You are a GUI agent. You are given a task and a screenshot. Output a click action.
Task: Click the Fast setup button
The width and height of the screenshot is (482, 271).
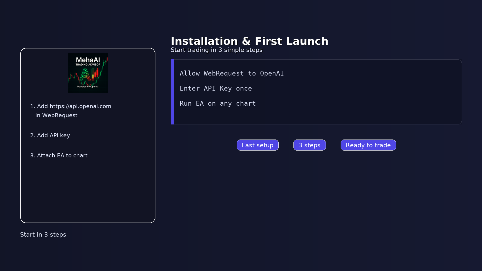pyautogui.click(x=258, y=145)
